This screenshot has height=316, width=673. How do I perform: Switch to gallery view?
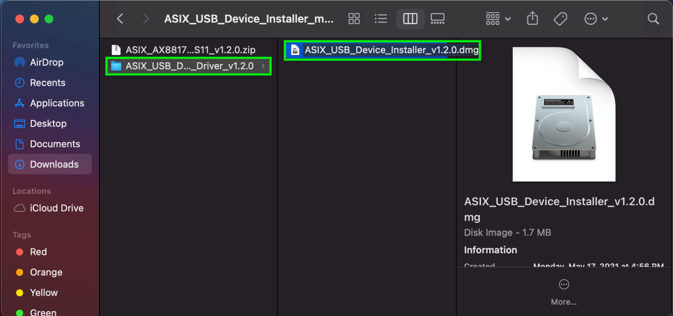coord(438,19)
